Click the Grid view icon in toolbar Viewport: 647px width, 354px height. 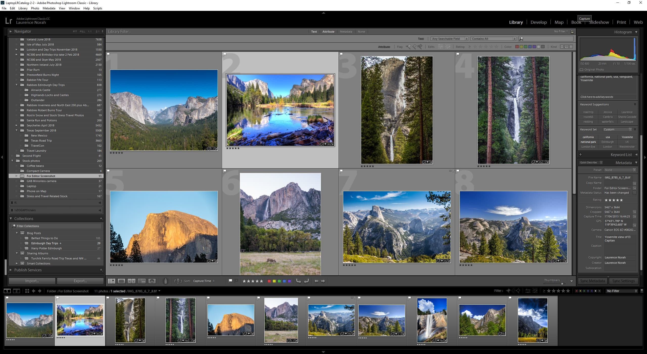coord(111,281)
